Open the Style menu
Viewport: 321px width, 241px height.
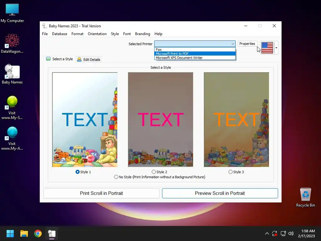pyautogui.click(x=115, y=34)
